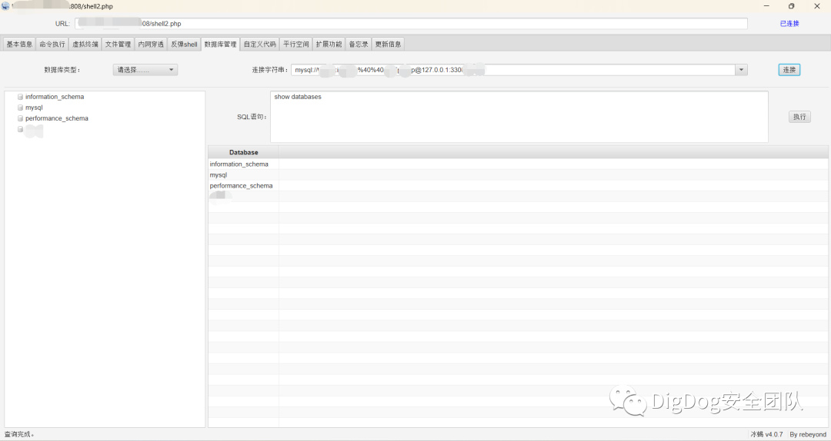Viewport: 831px width, 441px height.
Task: Click the URL address field
Action: pos(411,23)
